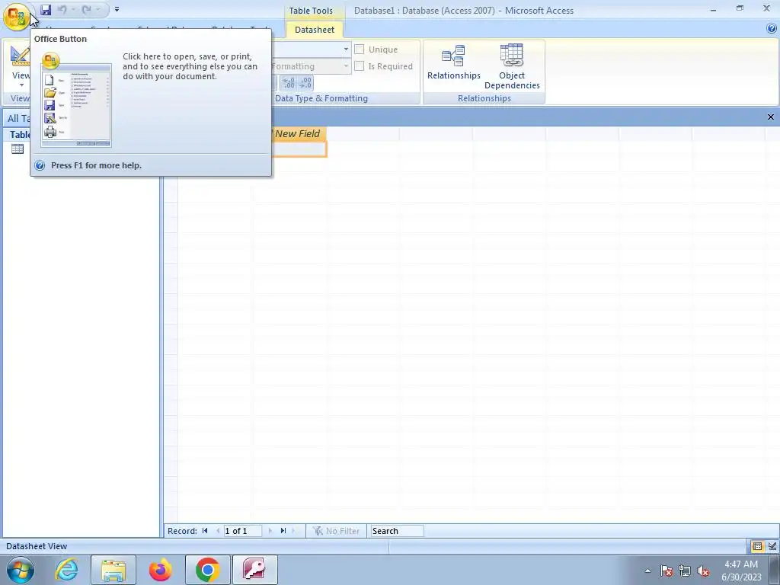The height and width of the screenshot is (585, 780).
Task: Open the Windows Start menu
Action: pos(21,570)
